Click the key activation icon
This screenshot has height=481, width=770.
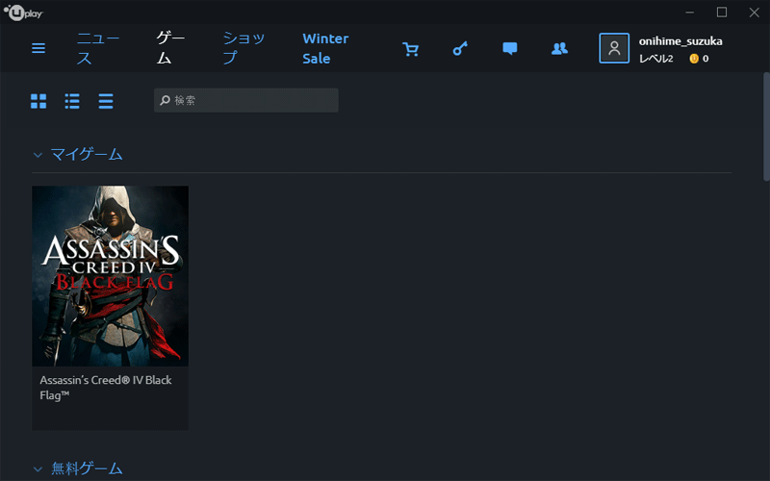pyautogui.click(x=460, y=48)
